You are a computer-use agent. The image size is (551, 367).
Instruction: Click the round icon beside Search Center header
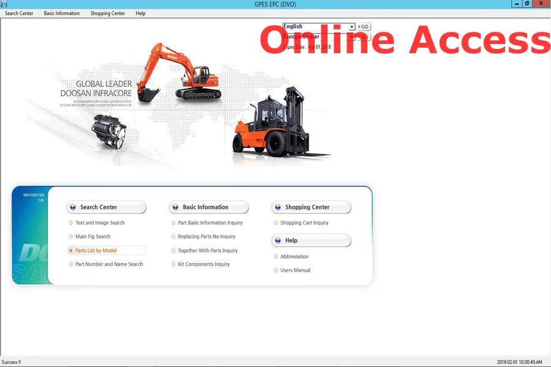(x=73, y=207)
